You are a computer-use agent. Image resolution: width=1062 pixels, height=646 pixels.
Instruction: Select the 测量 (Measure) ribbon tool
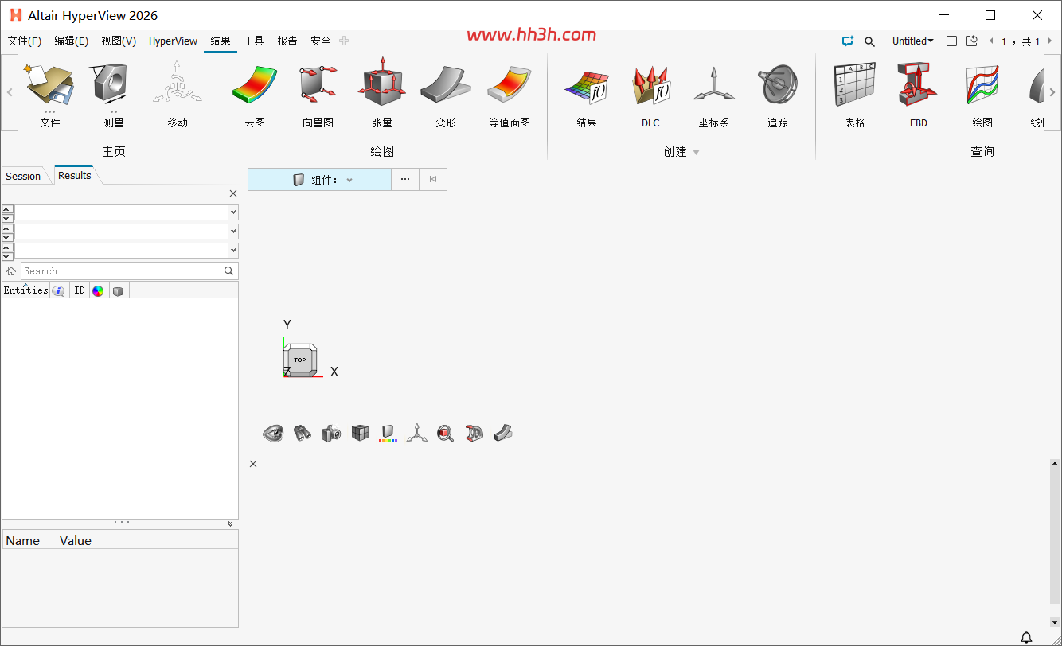114,95
